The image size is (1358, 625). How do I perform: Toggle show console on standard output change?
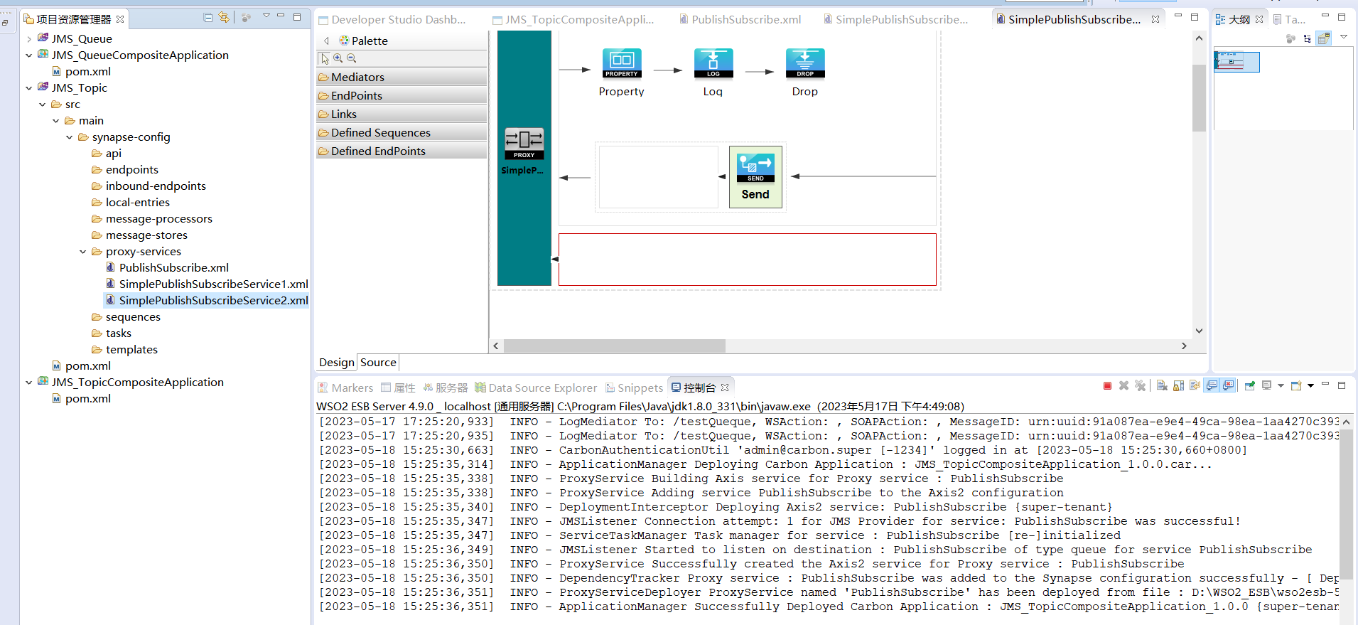[1212, 385]
